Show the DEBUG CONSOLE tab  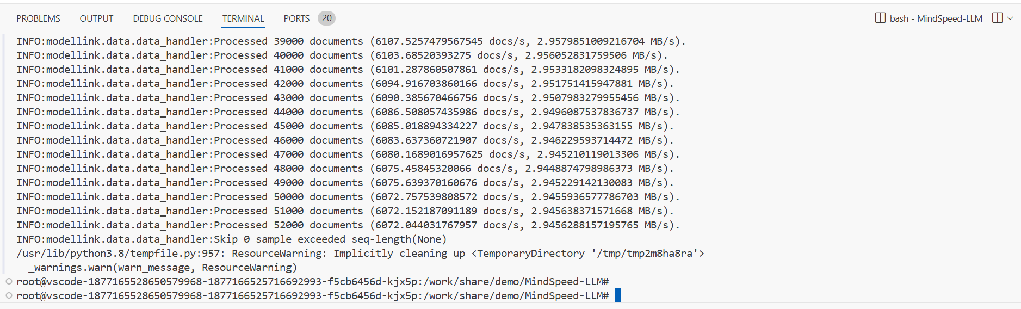click(x=168, y=18)
